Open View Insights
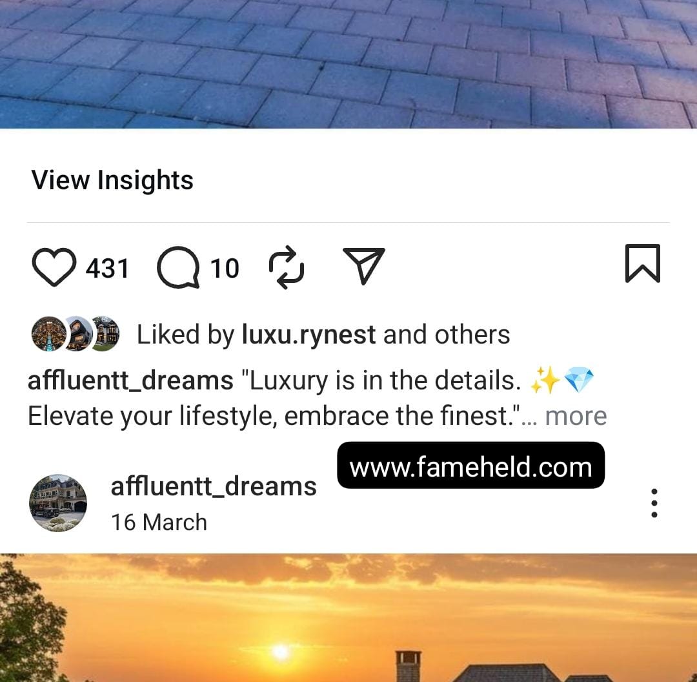This screenshot has width=697, height=682. point(112,180)
